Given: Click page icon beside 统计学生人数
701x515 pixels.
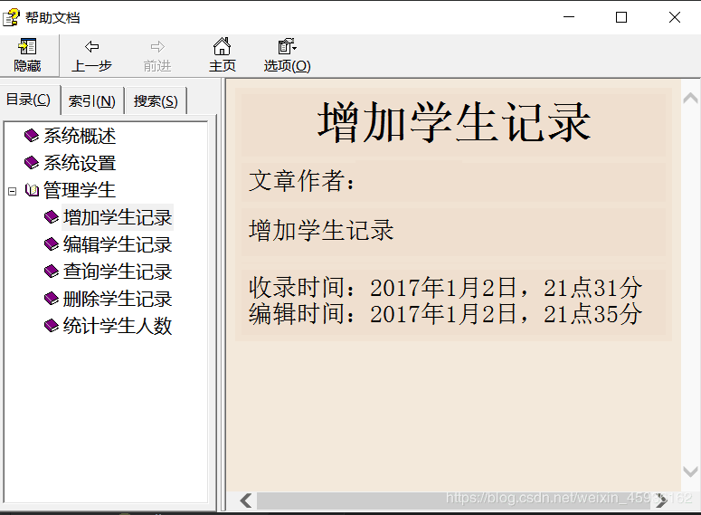Looking at the screenshot, I should [52, 326].
